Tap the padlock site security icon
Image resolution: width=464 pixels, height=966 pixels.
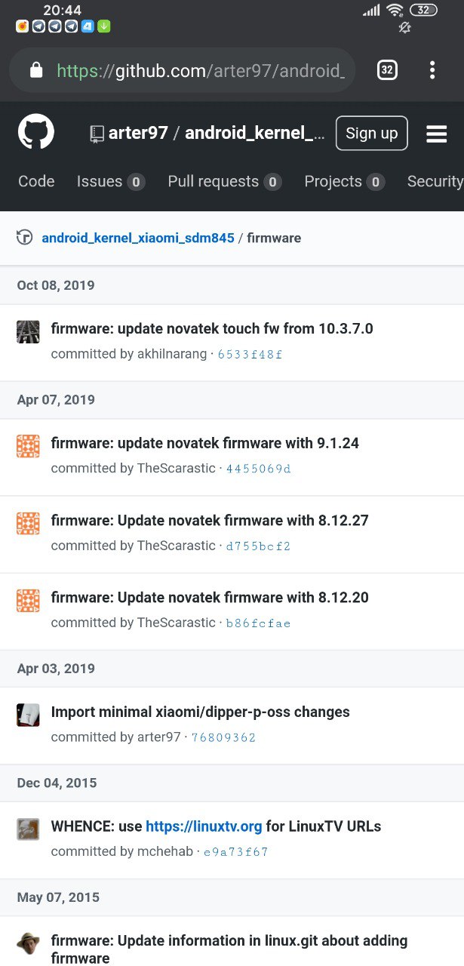point(35,71)
